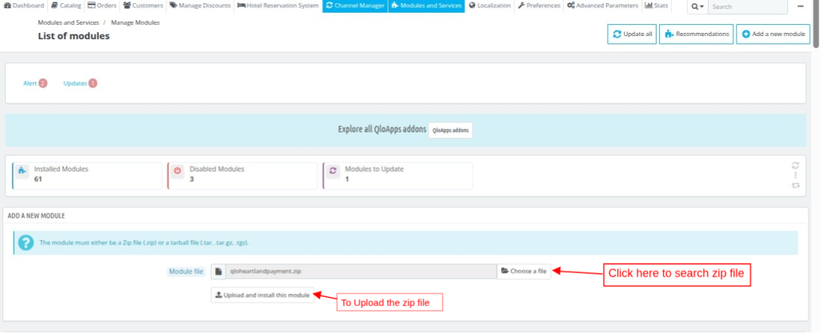Open the Localization menu

pyautogui.click(x=490, y=6)
